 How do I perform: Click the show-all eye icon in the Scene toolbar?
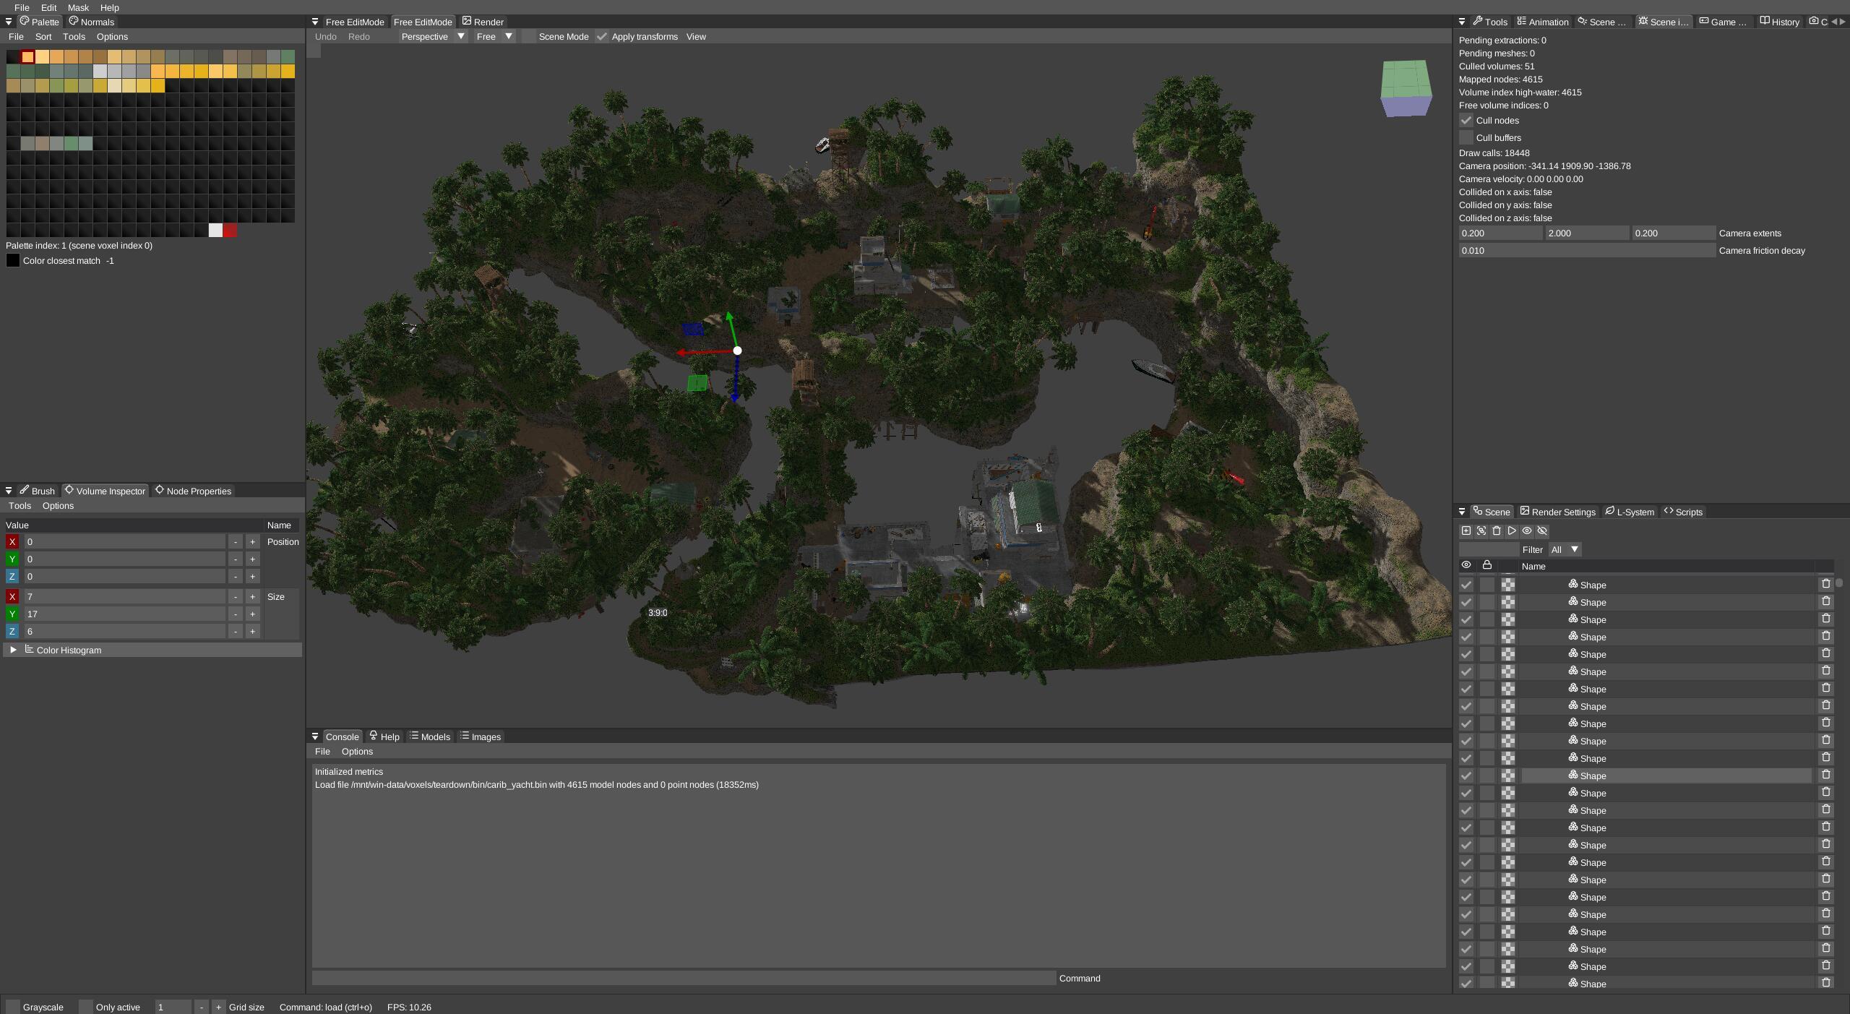pos(1526,530)
